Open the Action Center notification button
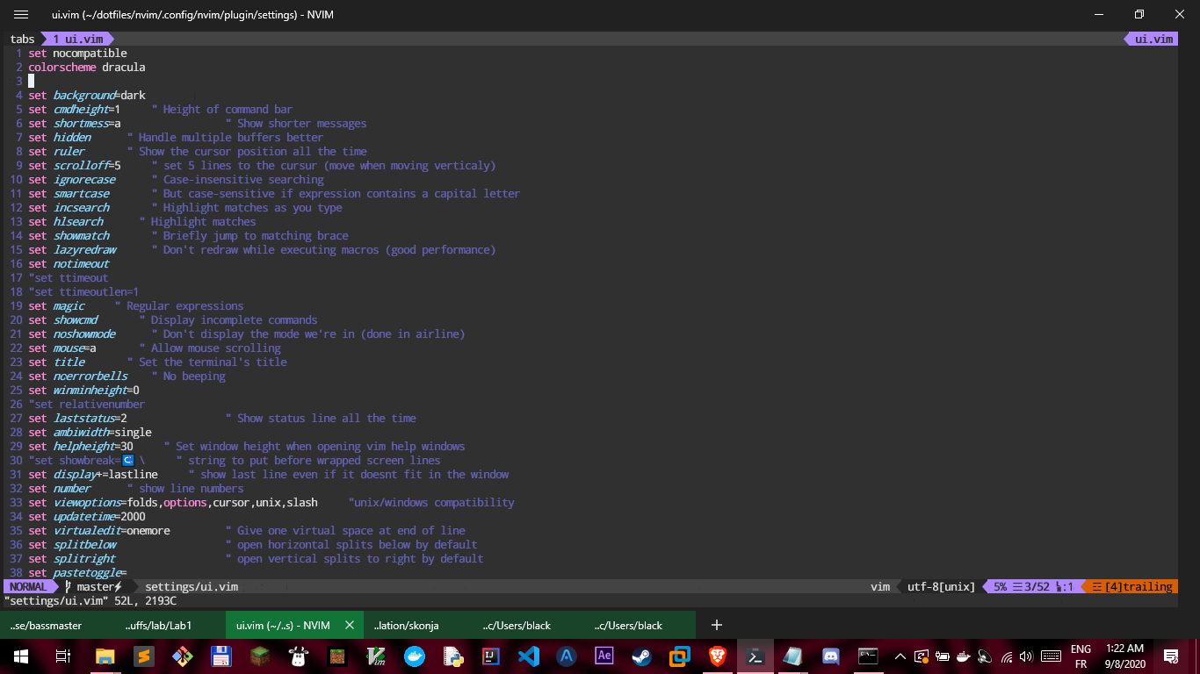 coord(1172,656)
